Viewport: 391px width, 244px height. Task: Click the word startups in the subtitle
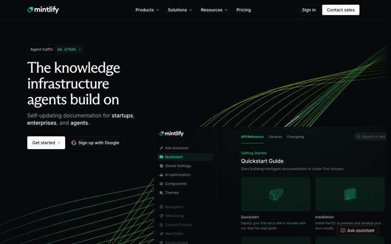[122, 115]
